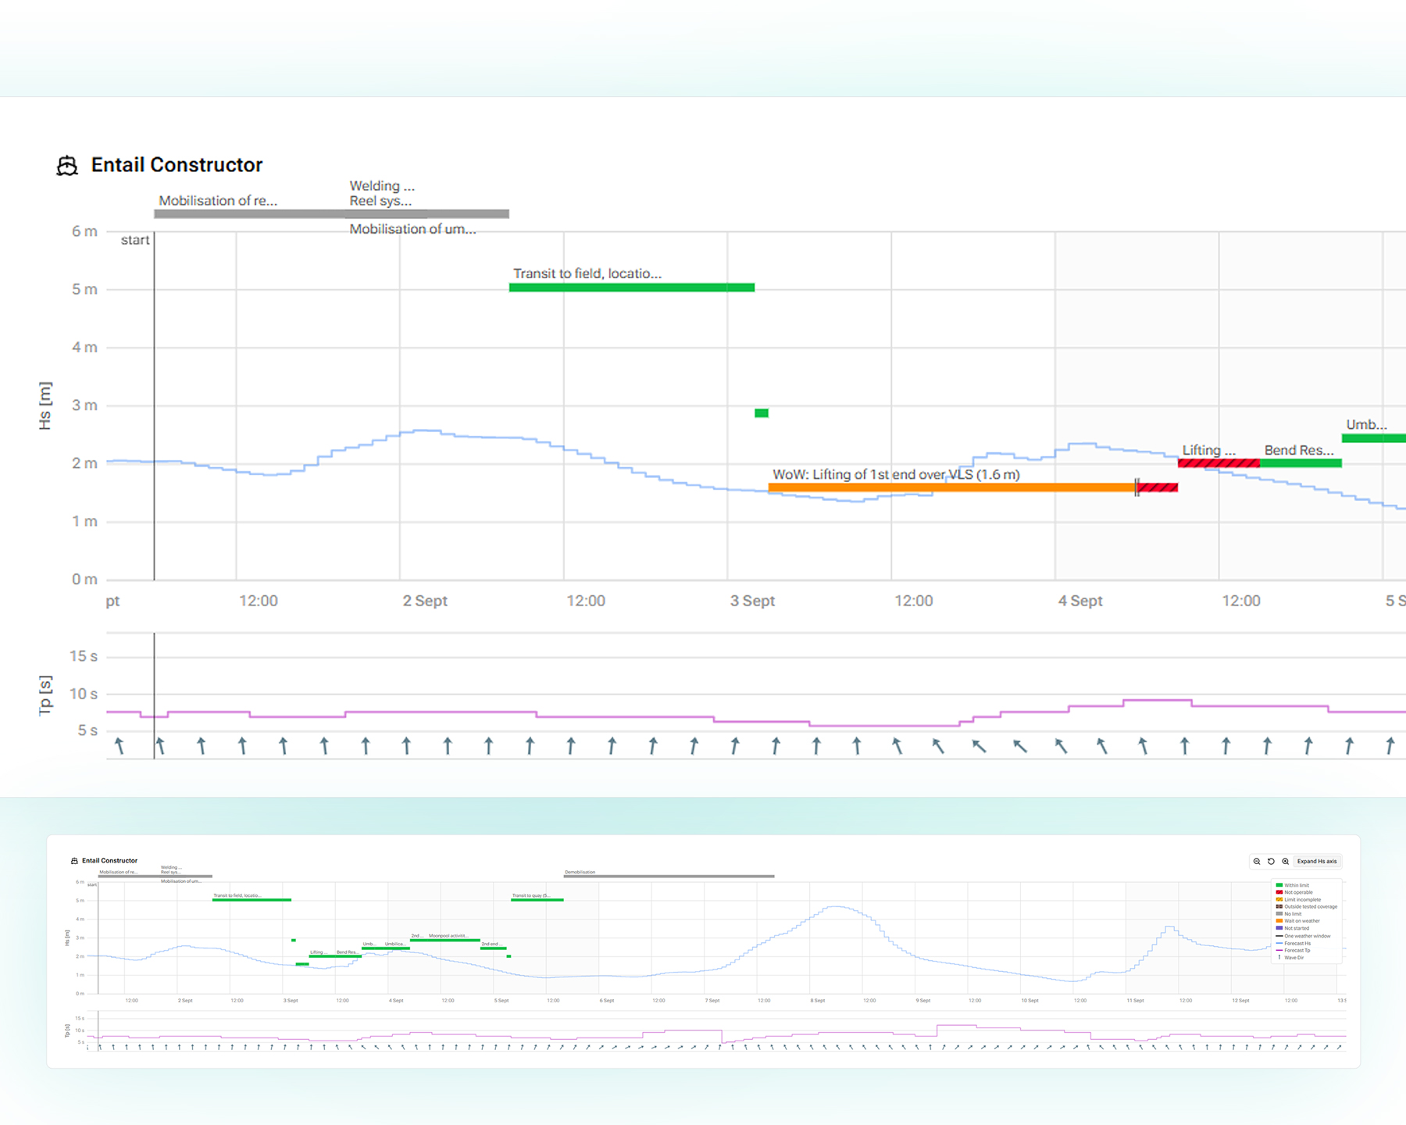Viewport: 1406px width, 1125px height.
Task: Click the Umb... green bar in upper chart
Action: click(x=1374, y=438)
